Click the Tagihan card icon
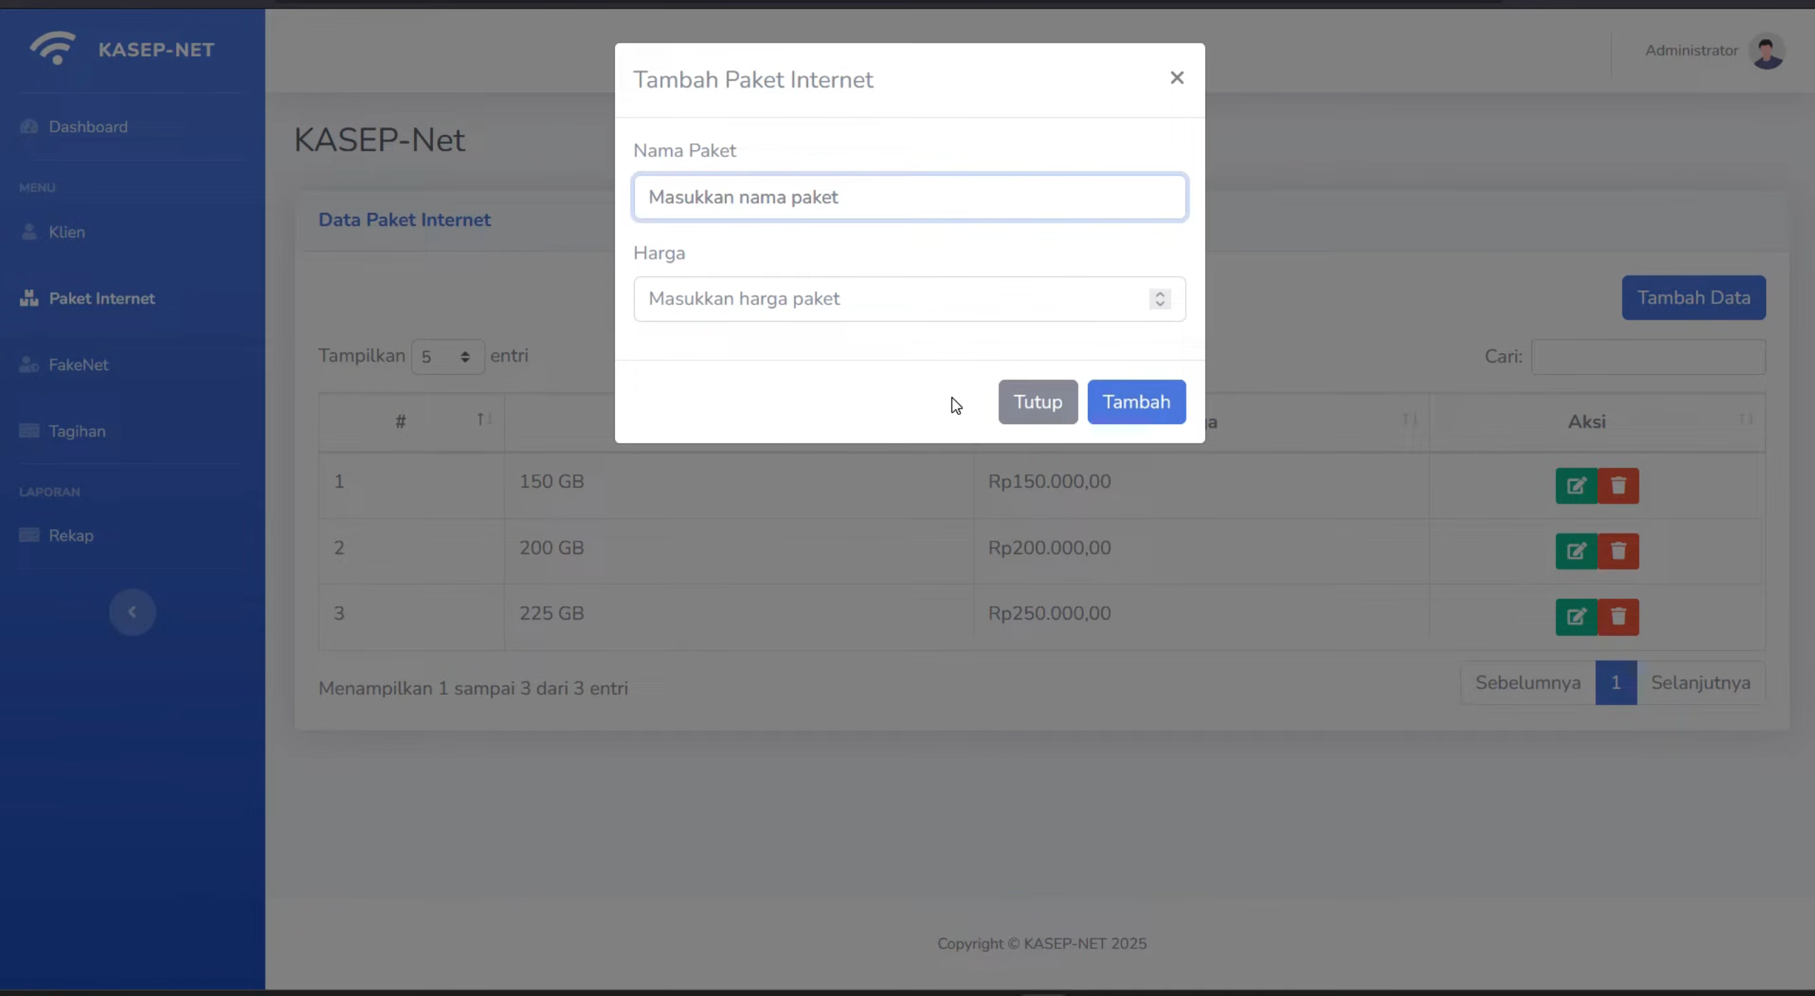Viewport: 1815px width, 996px height. coord(29,431)
